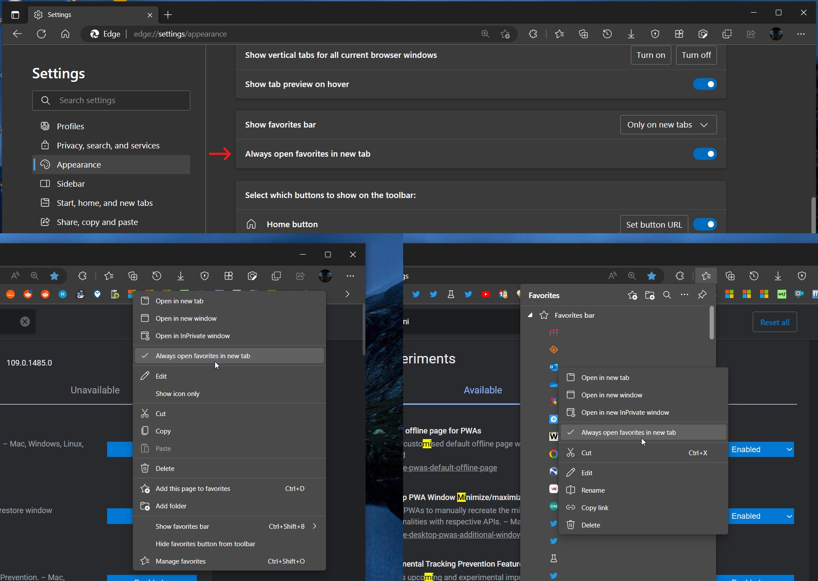Image resolution: width=818 pixels, height=581 pixels.
Task: Open Settings and more ellipsis menu
Action: tap(801, 34)
